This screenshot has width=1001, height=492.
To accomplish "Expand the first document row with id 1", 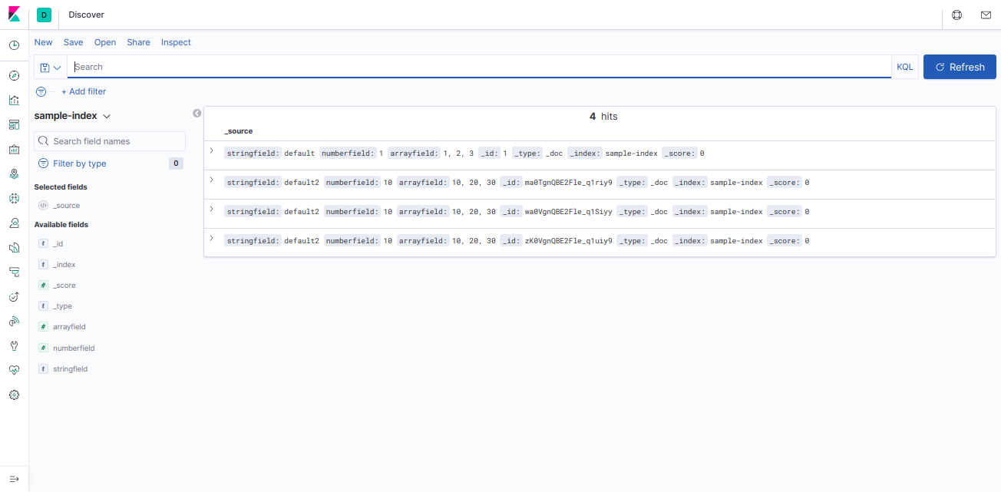I will point(212,150).
